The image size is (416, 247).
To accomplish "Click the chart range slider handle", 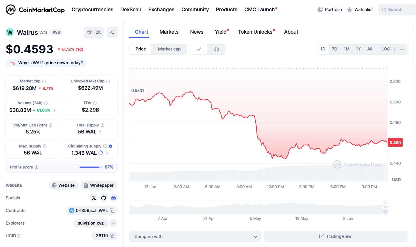I will 385,207.
